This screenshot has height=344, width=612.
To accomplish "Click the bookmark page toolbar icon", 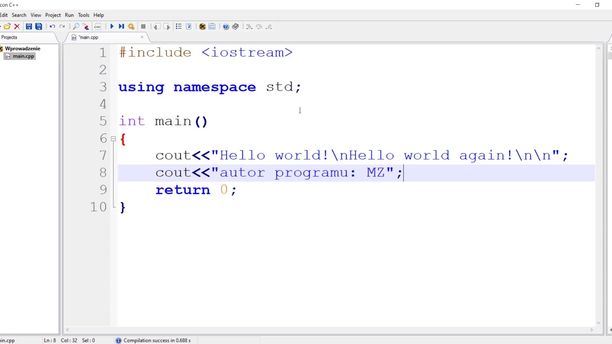I will [x=188, y=27].
